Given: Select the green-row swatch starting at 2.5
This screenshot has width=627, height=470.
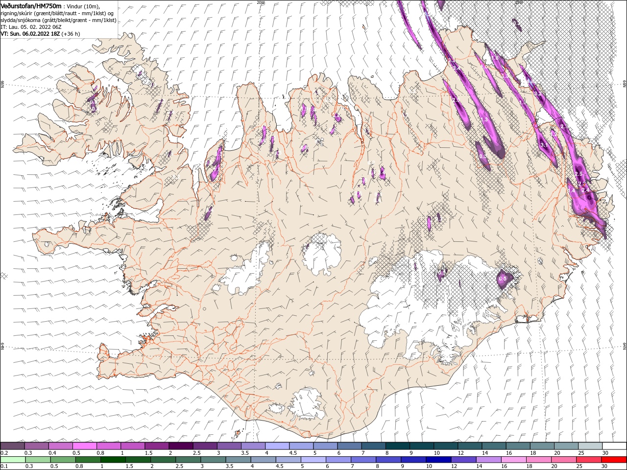Looking at the screenshot, I should (x=189, y=460).
